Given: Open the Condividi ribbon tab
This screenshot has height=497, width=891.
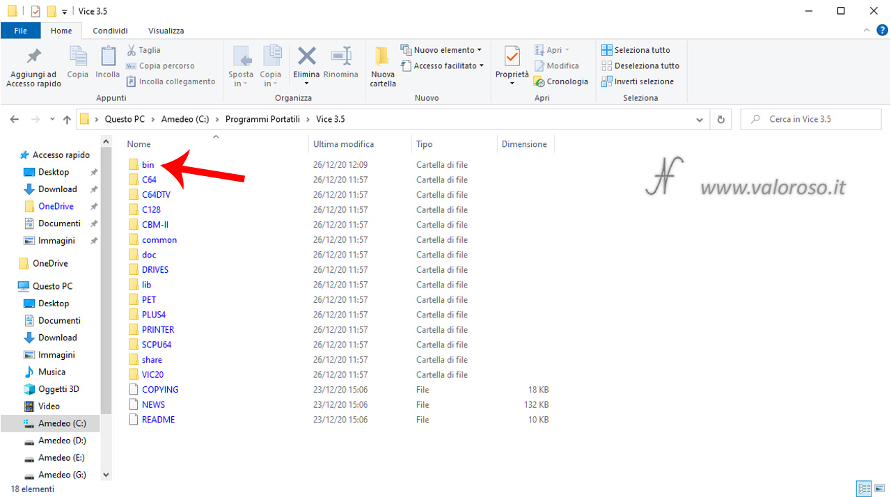Looking at the screenshot, I should coord(110,31).
